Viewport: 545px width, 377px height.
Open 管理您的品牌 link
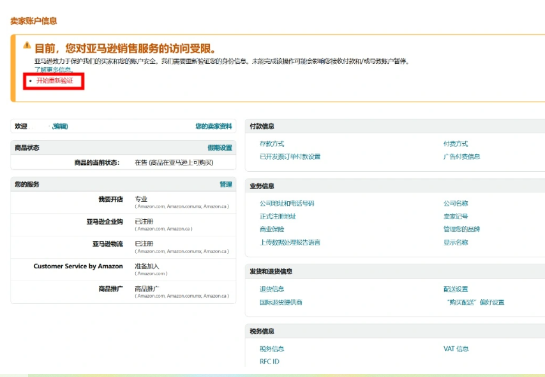click(x=461, y=229)
